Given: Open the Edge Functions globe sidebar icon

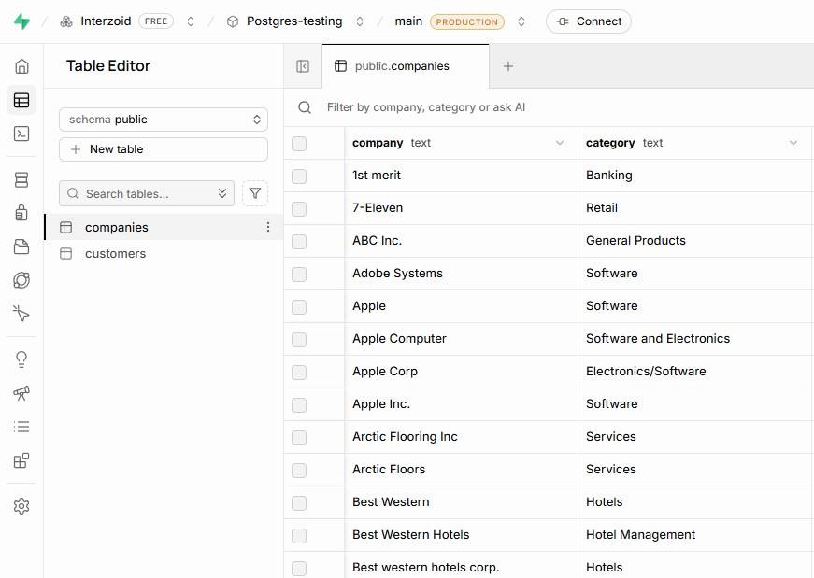Looking at the screenshot, I should pos(21,280).
